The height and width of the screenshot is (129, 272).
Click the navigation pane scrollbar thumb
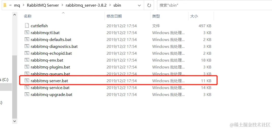point(14,87)
